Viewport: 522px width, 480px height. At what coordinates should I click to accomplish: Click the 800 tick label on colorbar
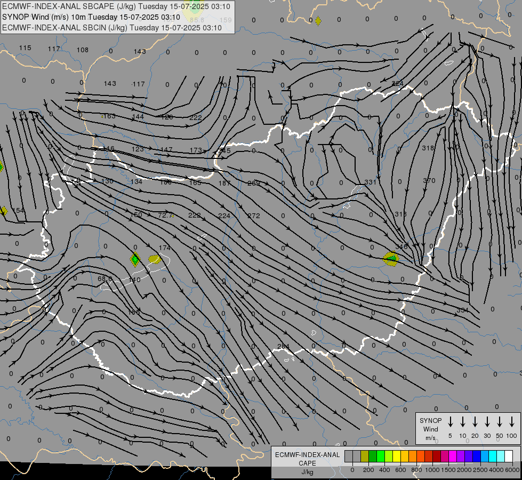(x=416, y=470)
